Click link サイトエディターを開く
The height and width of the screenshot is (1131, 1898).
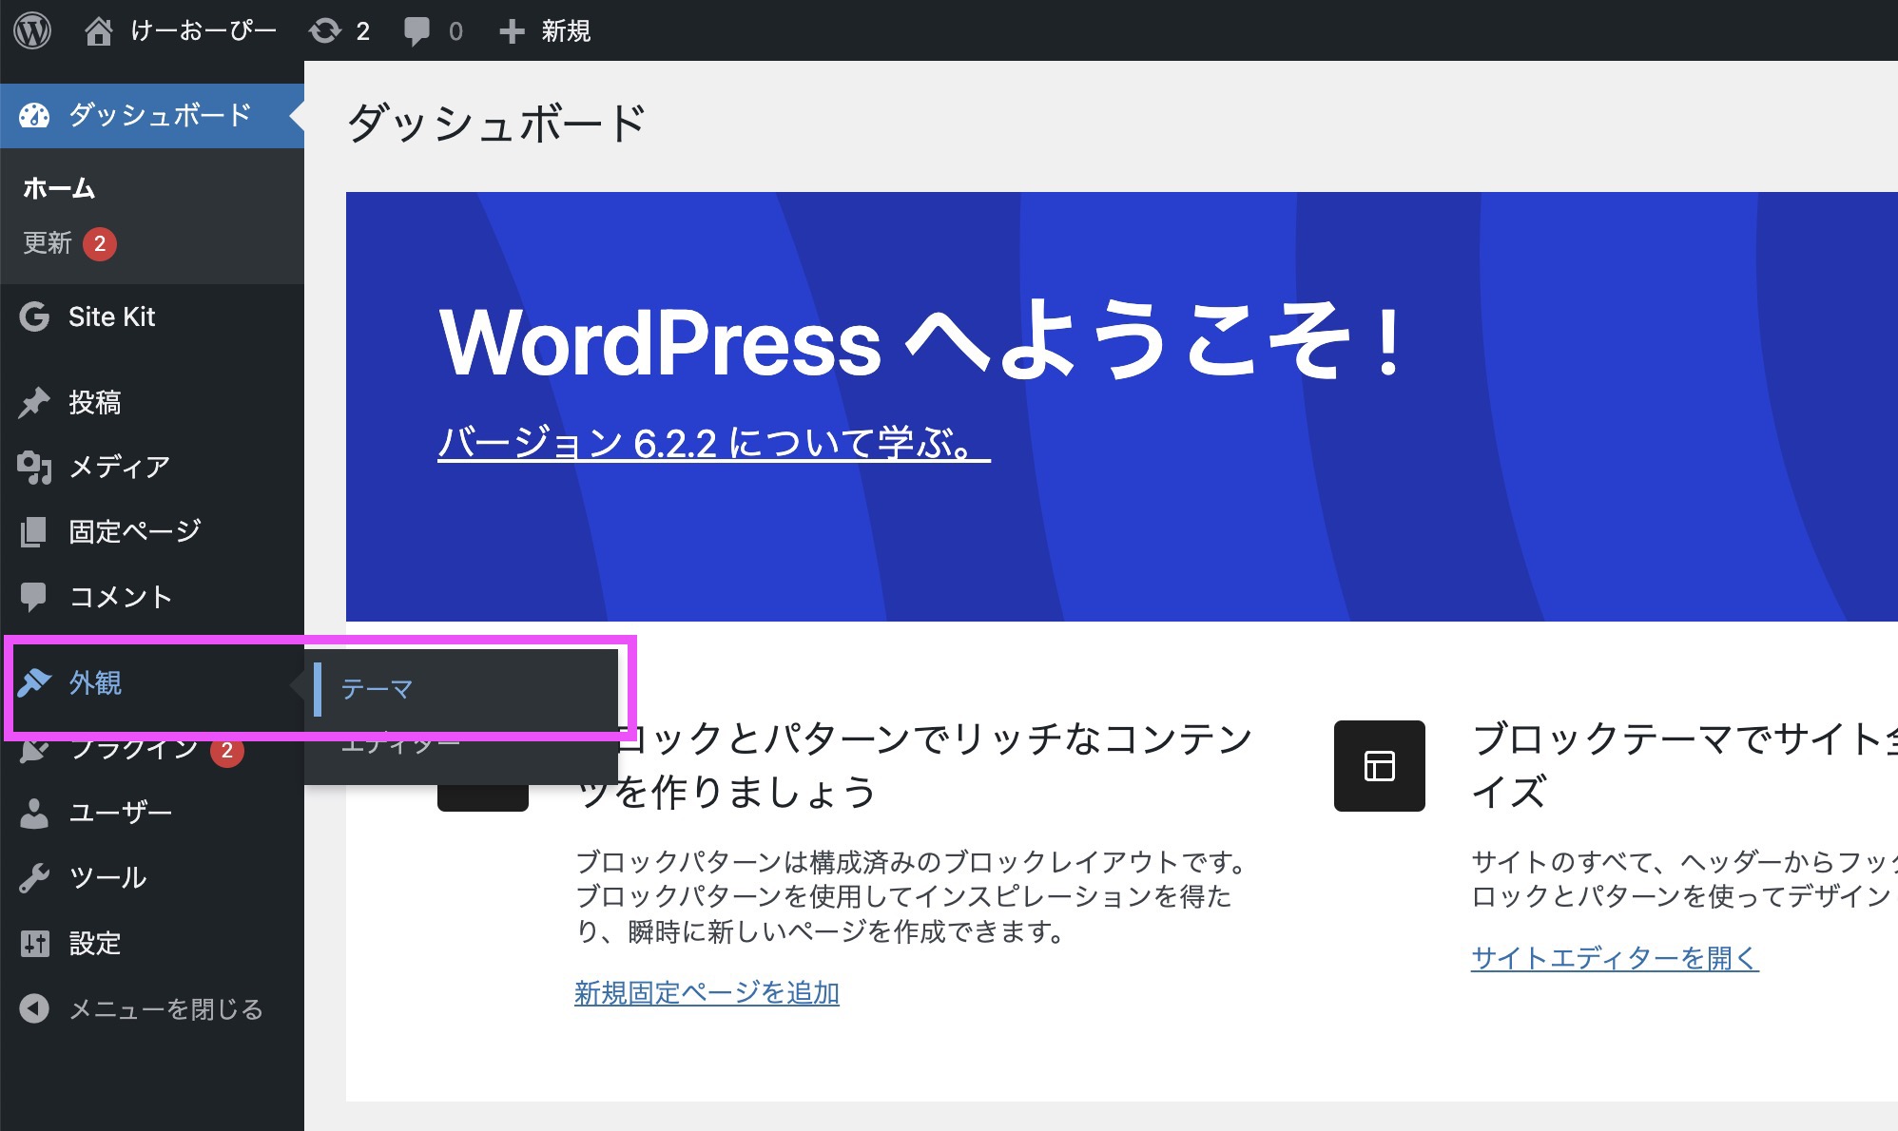[1615, 957]
